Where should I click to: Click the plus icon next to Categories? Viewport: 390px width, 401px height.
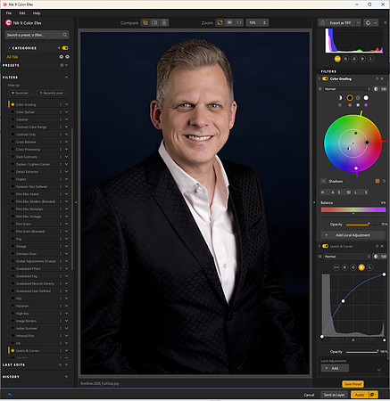[x=59, y=48]
